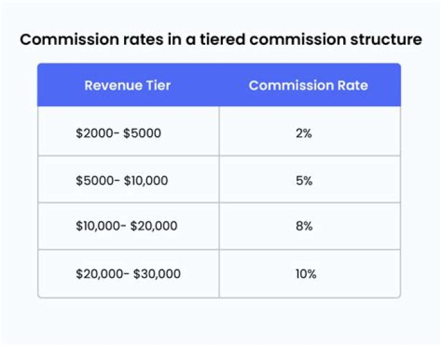Click the $2000- $5000 revenue tier cell
Image resolution: width=442 pixels, height=346 pixels.
pos(118,133)
